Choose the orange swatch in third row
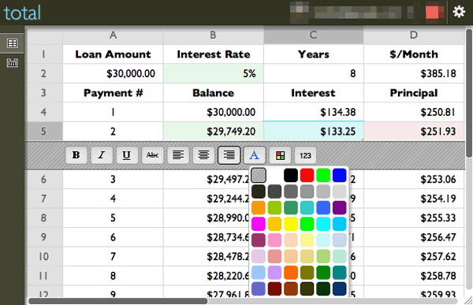 tap(259, 208)
